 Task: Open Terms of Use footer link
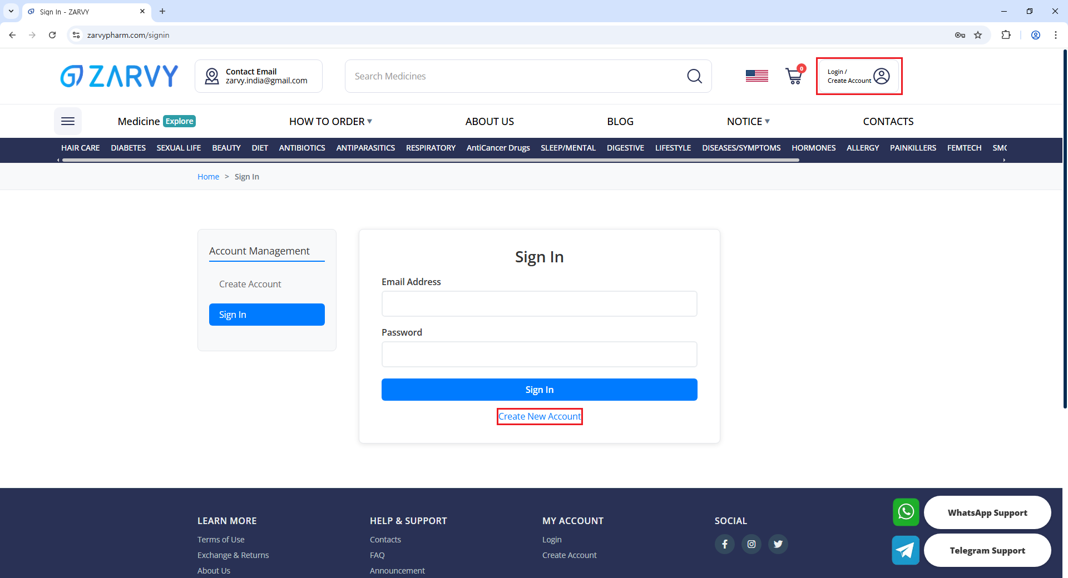point(221,540)
